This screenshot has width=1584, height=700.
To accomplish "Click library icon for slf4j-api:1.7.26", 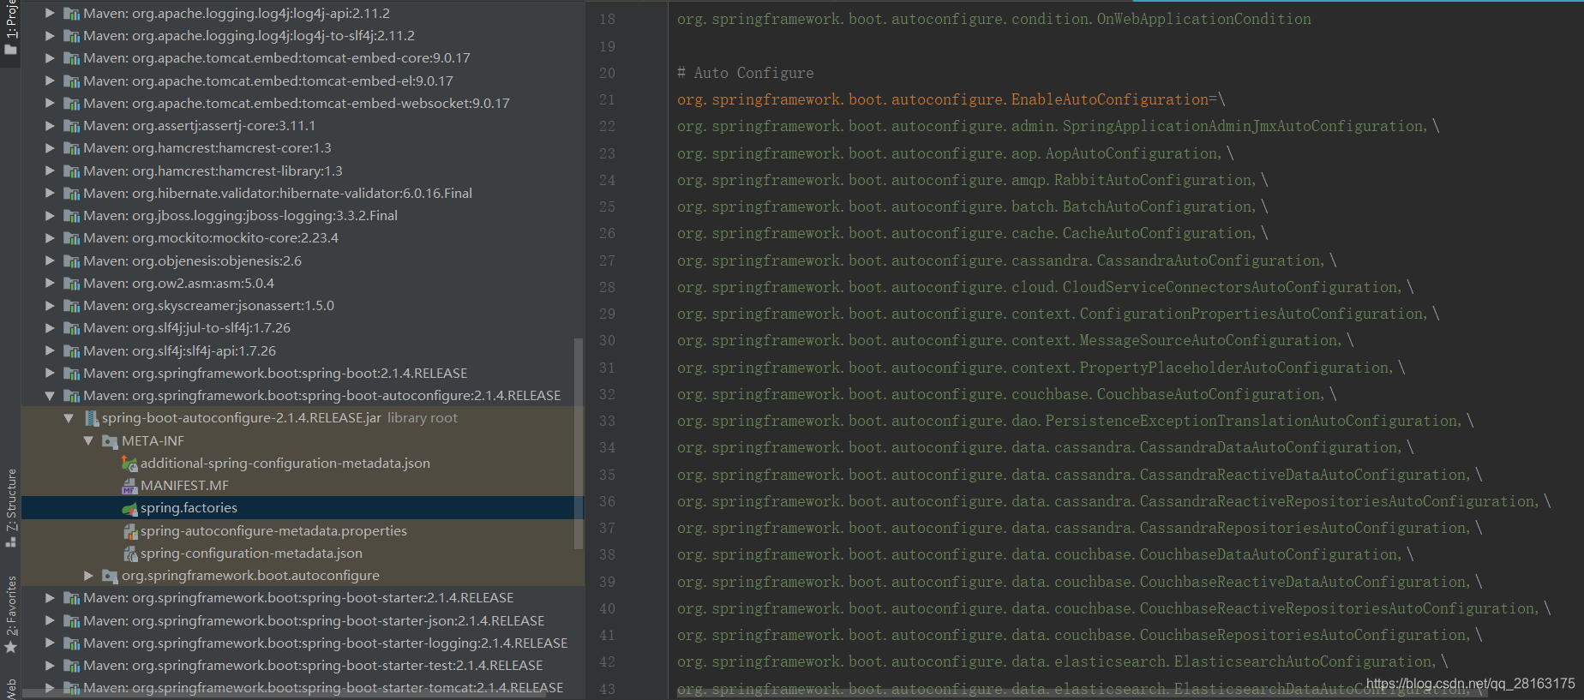I will (72, 351).
